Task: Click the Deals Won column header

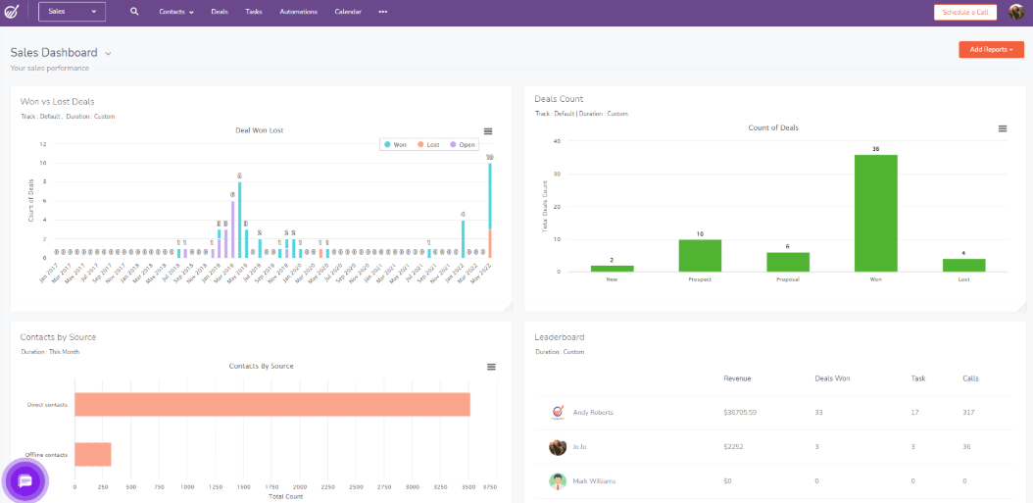Action: click(832, 378)
